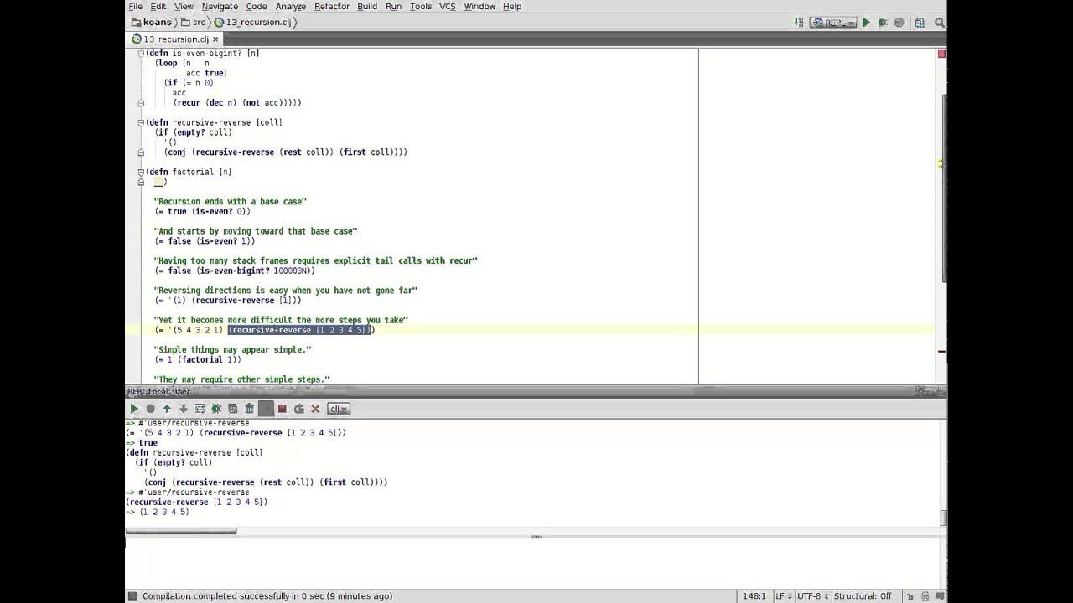Click the REPL output vertical scrollbar

pyautogui.click(x=943, y=518)
